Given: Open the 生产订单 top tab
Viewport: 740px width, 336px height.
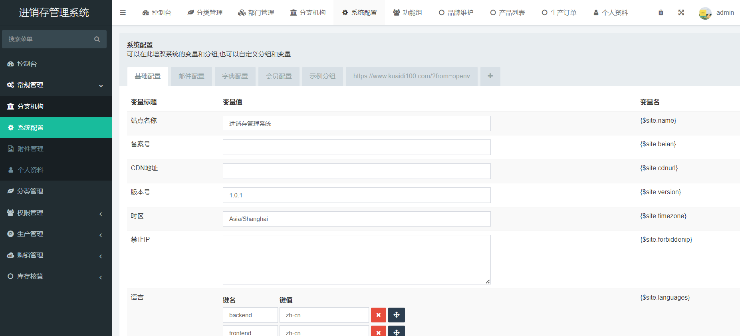Looking at the screenshot, I should pos(559,13).
